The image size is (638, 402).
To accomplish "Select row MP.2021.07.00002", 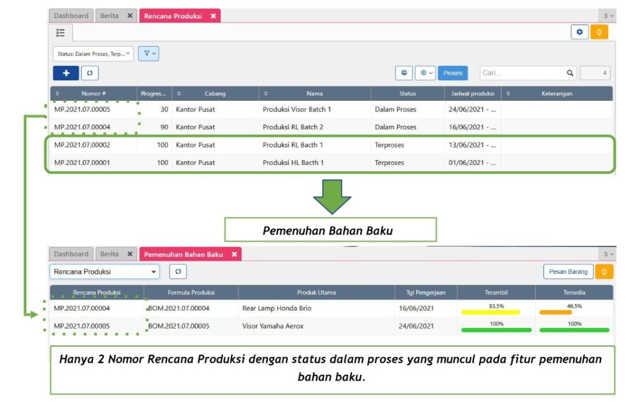I will pyautogui.click(x=331, y=145).
